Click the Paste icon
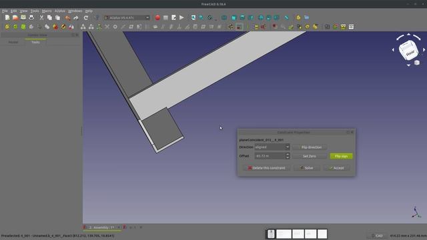 pos(57,18)
